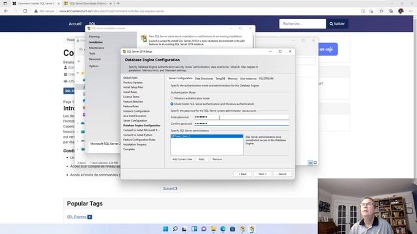Proceed with the Next button
The width and height of the screenshot is (417, 234).
[262, 174]
